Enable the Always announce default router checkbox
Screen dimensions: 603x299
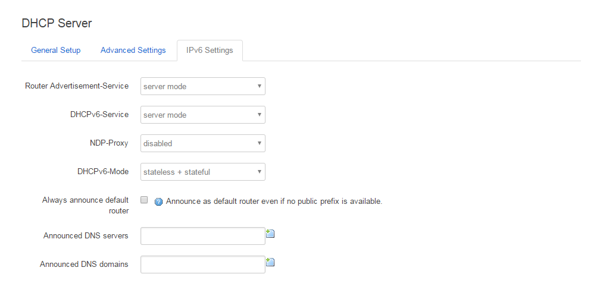point(144,200)
